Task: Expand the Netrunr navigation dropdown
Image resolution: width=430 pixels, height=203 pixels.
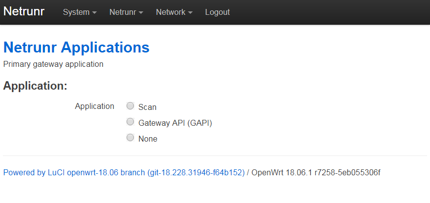Action: point(126,12)
